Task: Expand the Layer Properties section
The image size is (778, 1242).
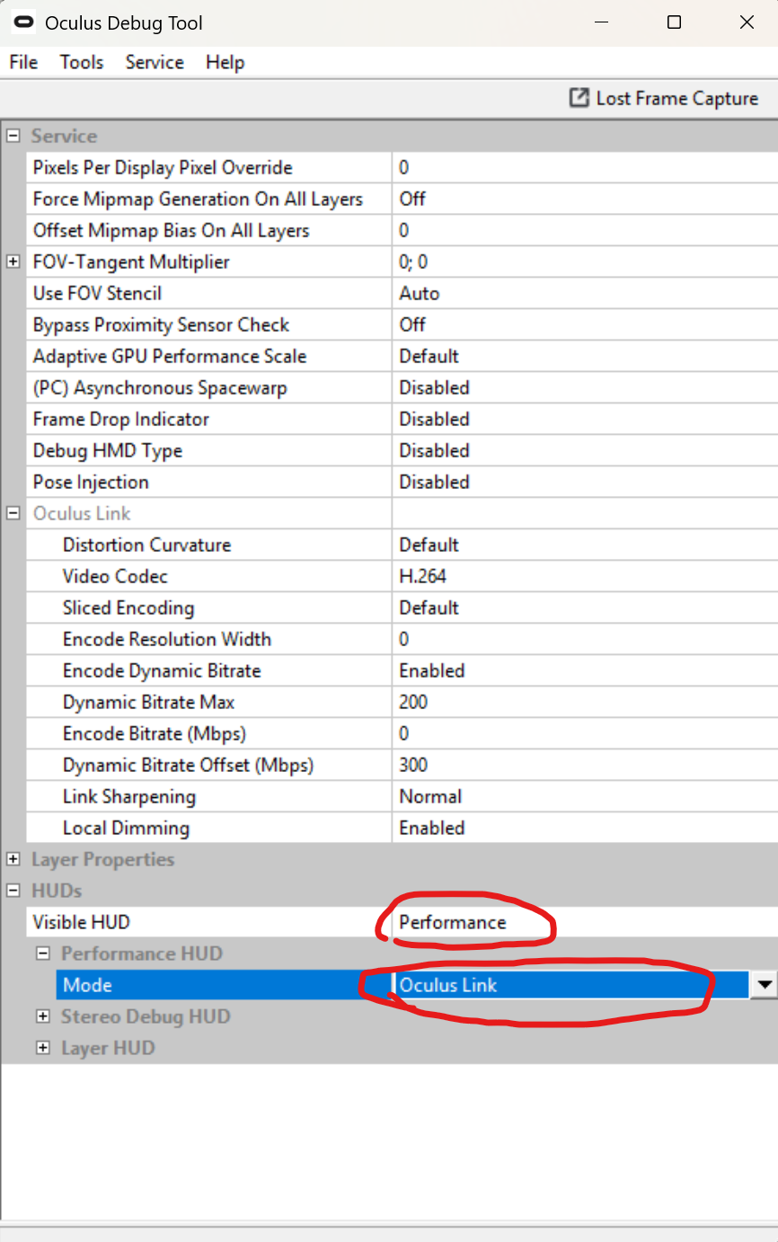Action: coord(13,859)
